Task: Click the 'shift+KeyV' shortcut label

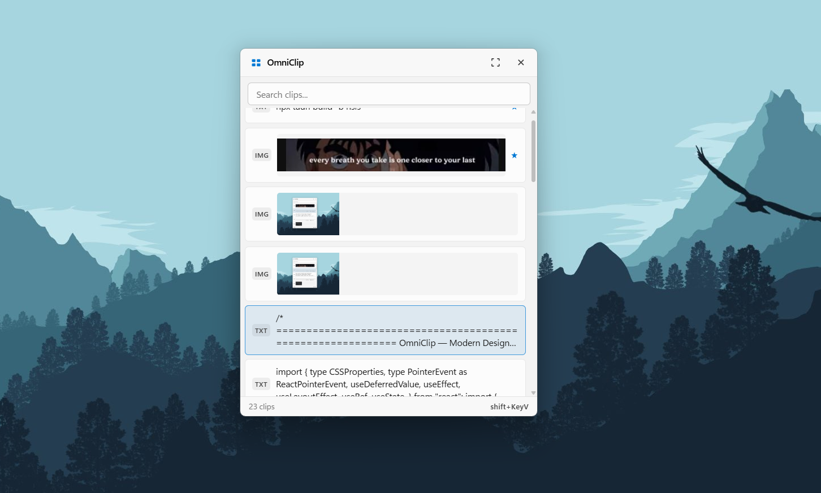Action: (509, 406)
